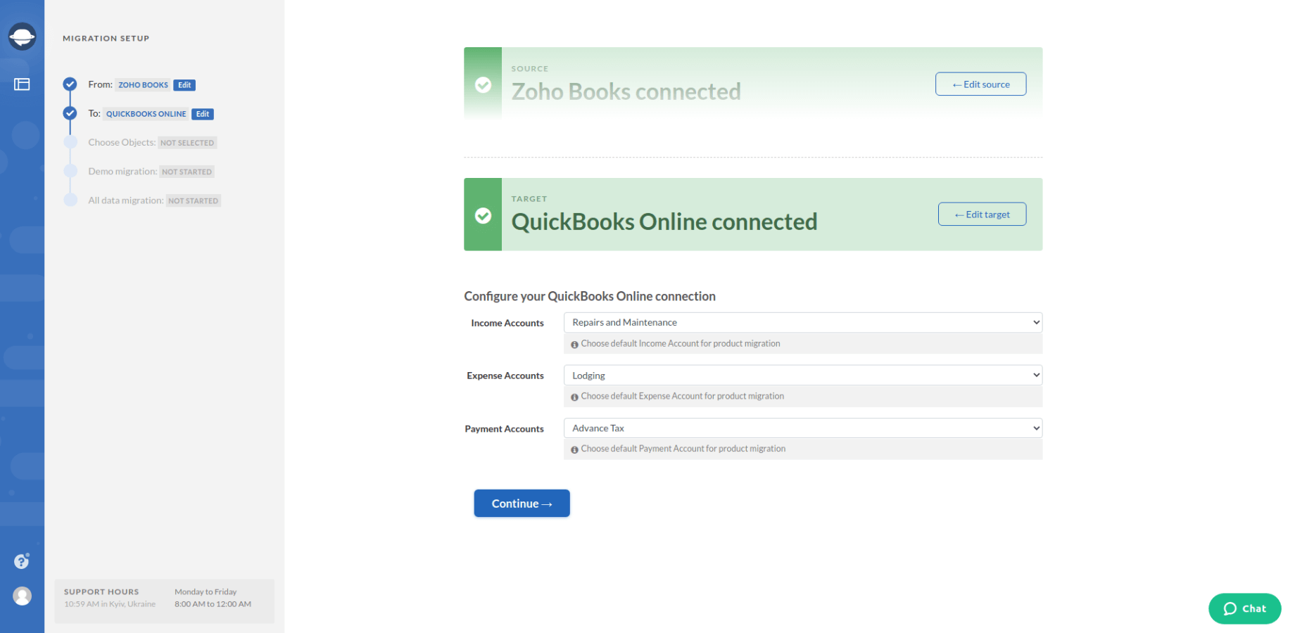The image size is (1295, 633).
Task: Select the All data migration step label
Action: [x=126, y=200]
